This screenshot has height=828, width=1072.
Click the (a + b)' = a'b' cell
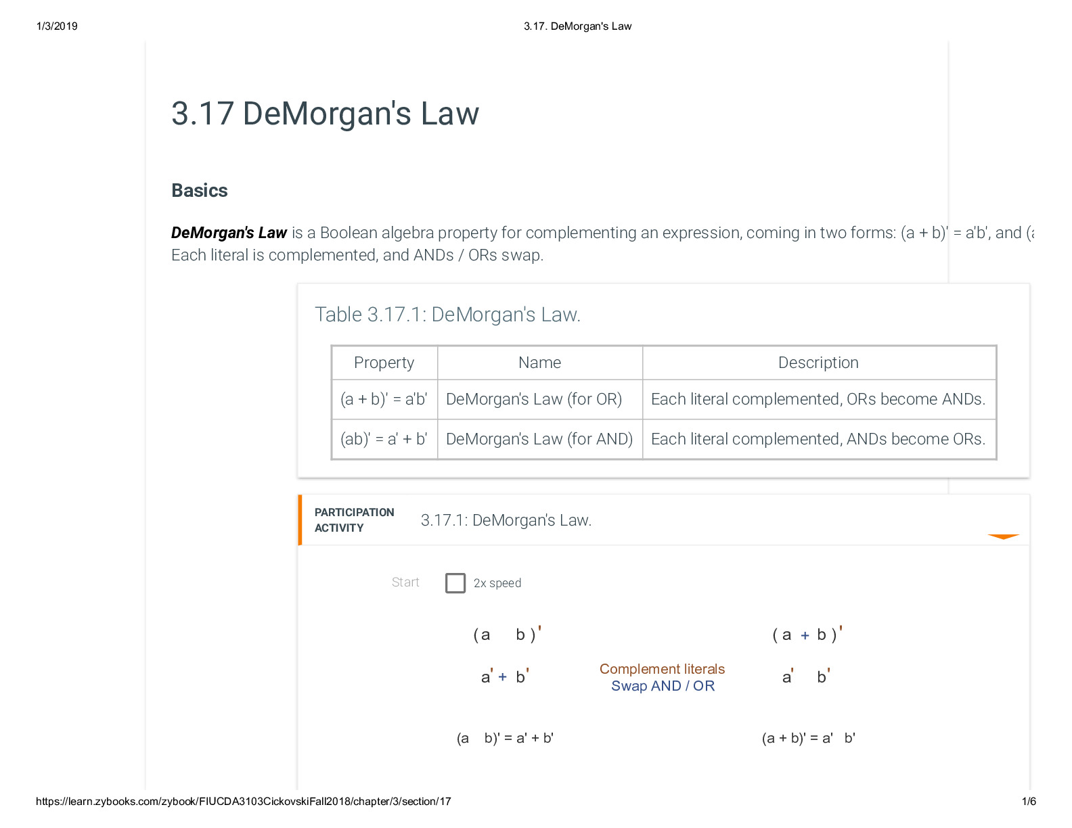click(384, 399)
